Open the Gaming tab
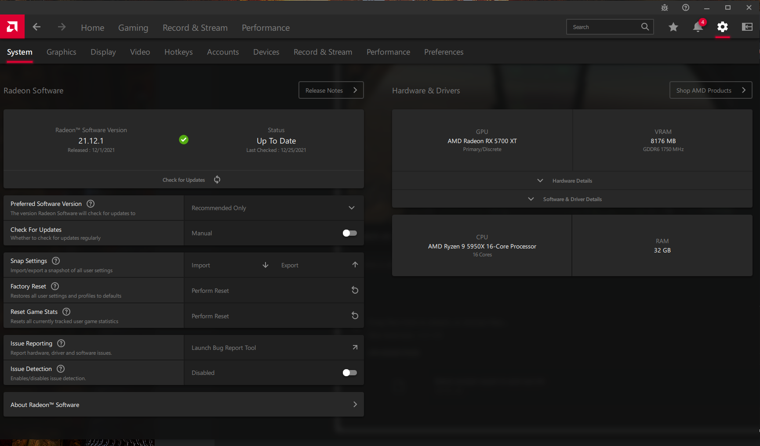Screen dimensions: 760x446 (x=133, y=28)
